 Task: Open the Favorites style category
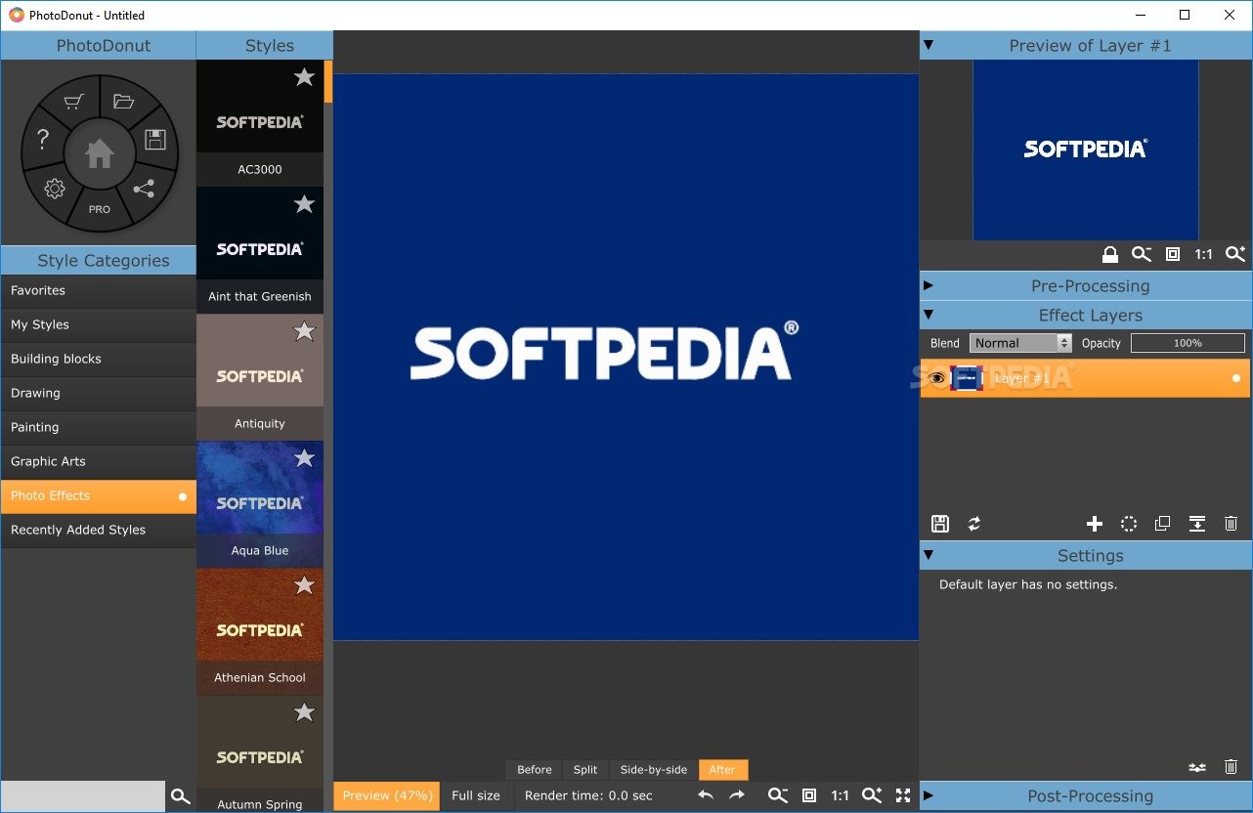[99, 290]
